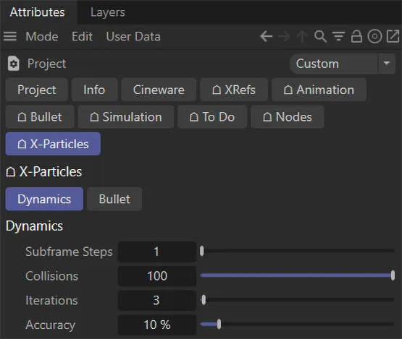Select the Project tab button

[x=37, y=90]
